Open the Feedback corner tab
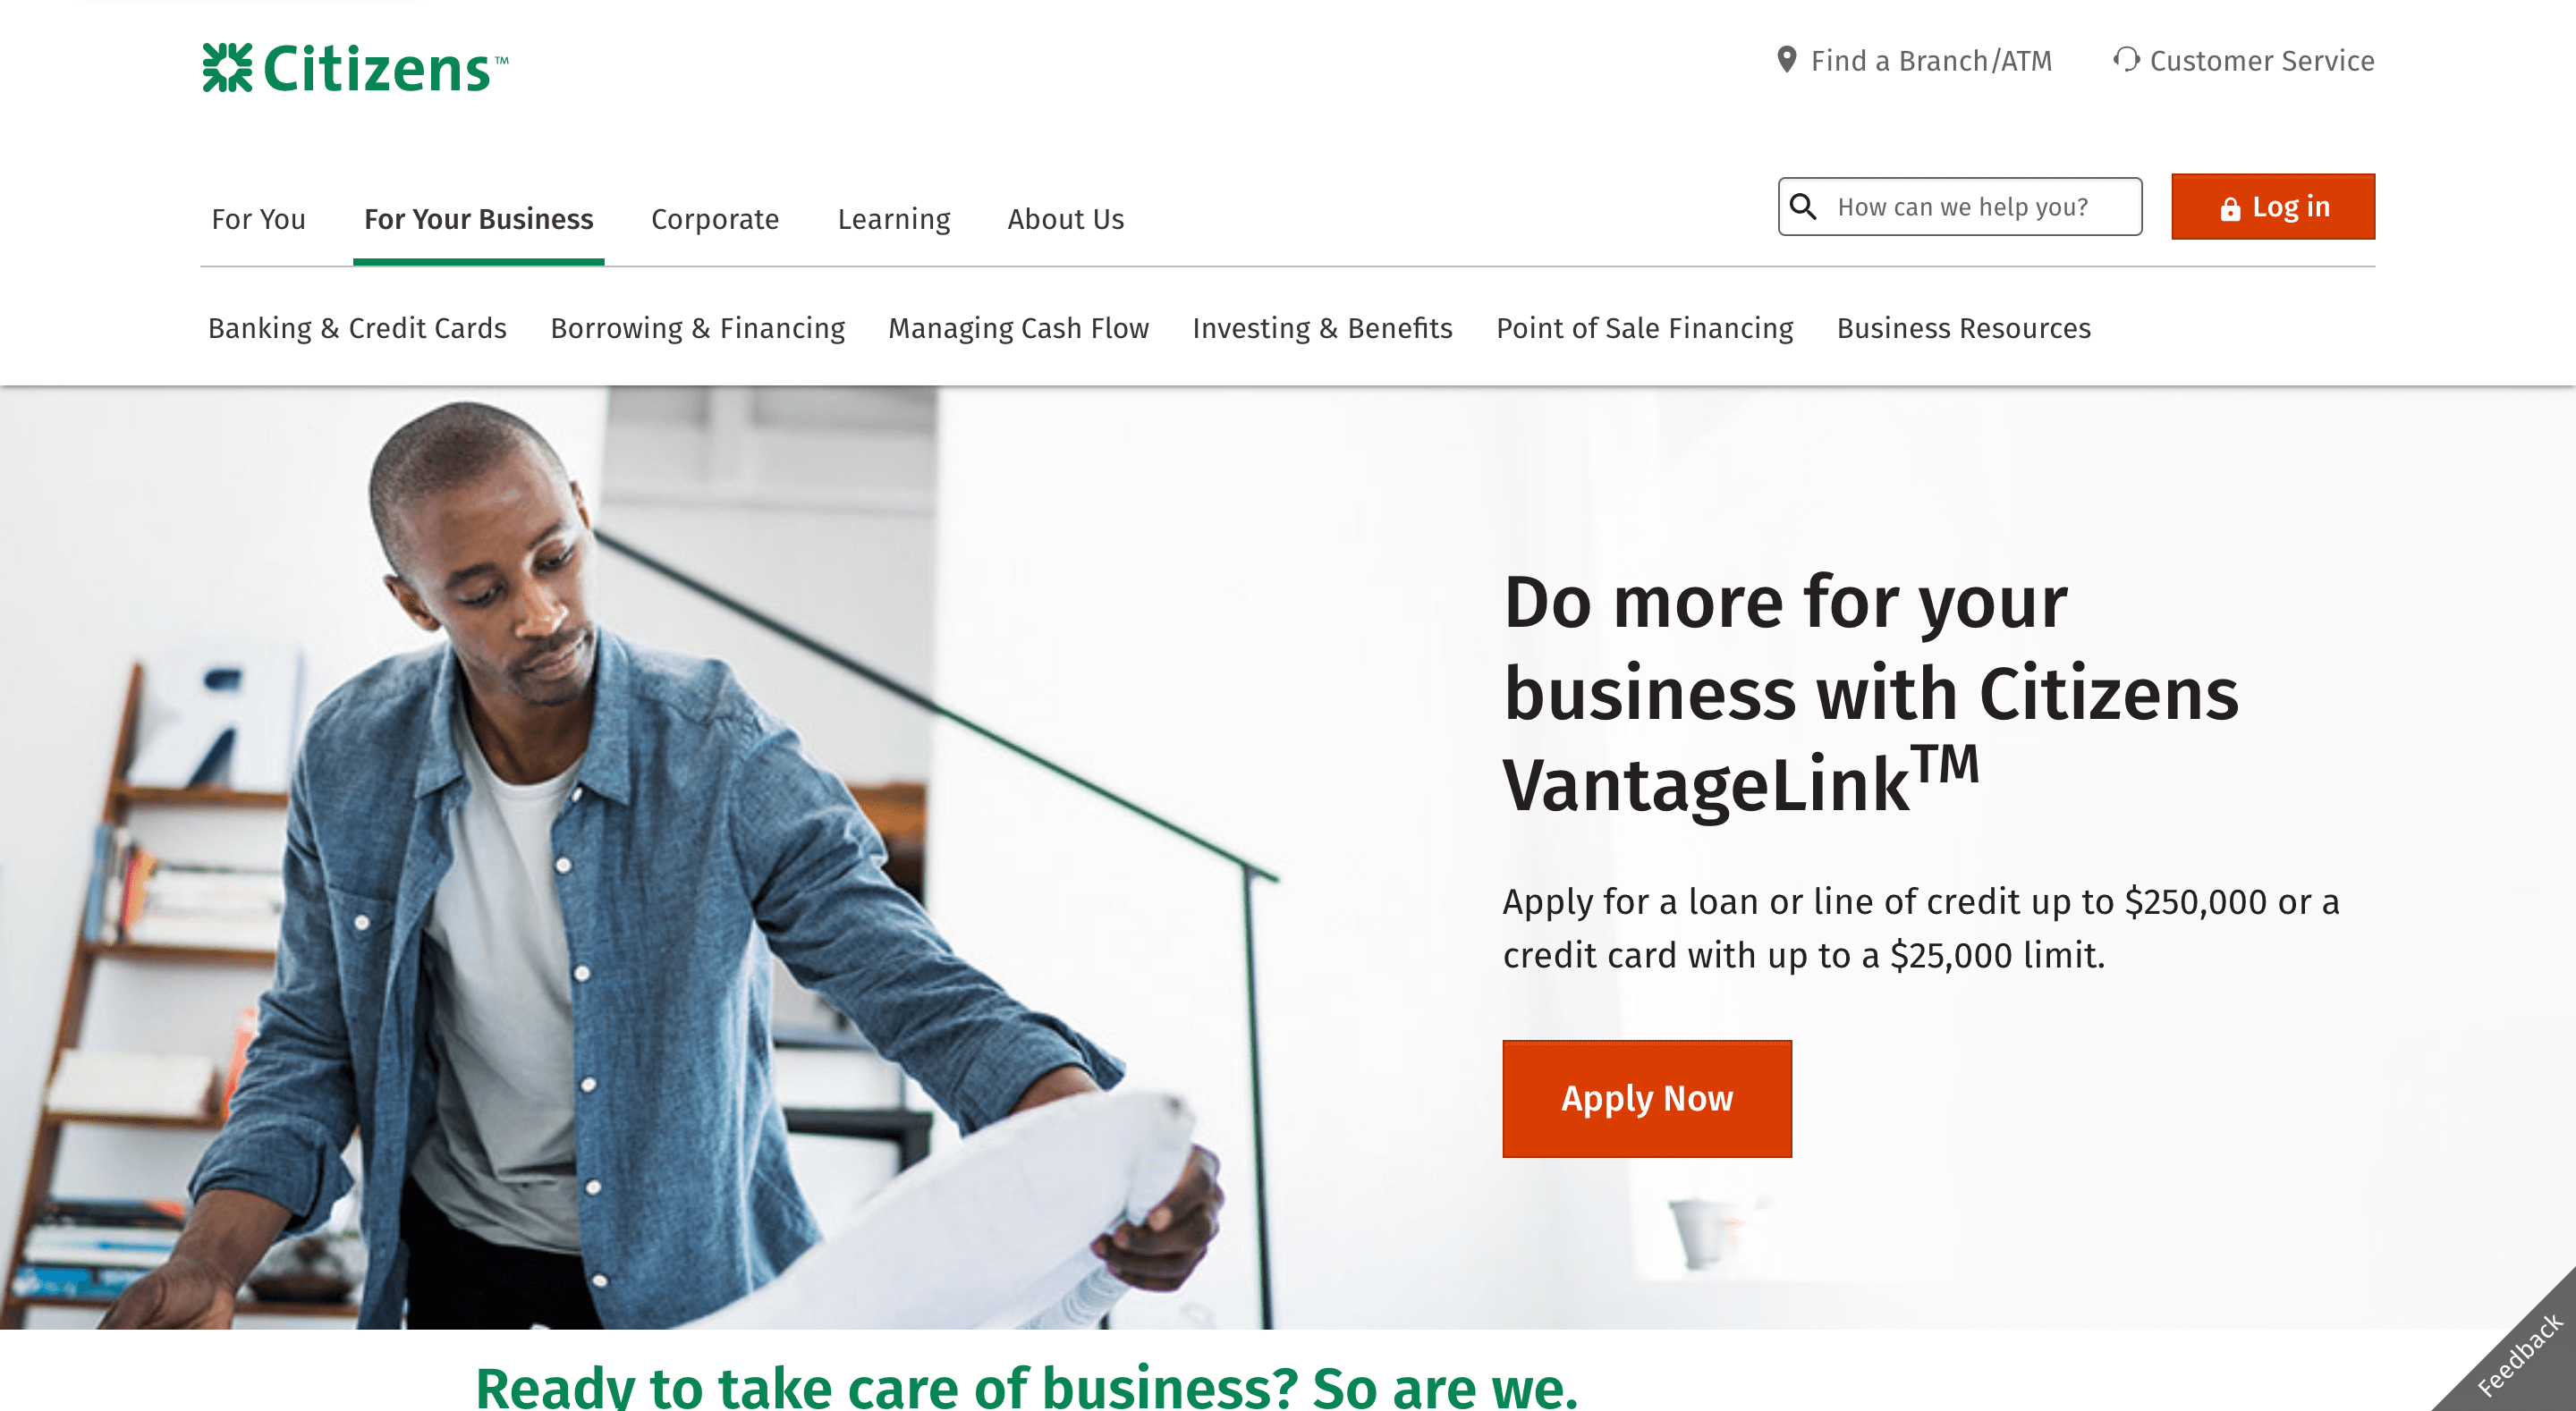The image size is (2576, 1411). click(x=2518, y=1354)
